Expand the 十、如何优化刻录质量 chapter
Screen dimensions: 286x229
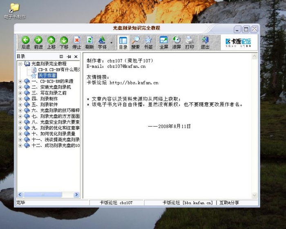[x=20, y=133]
